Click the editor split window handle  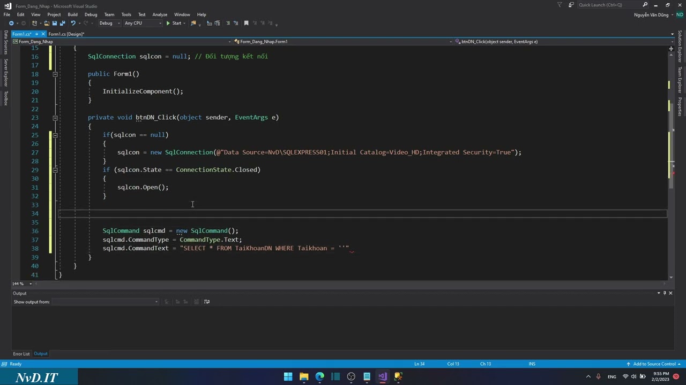point(670,49)
